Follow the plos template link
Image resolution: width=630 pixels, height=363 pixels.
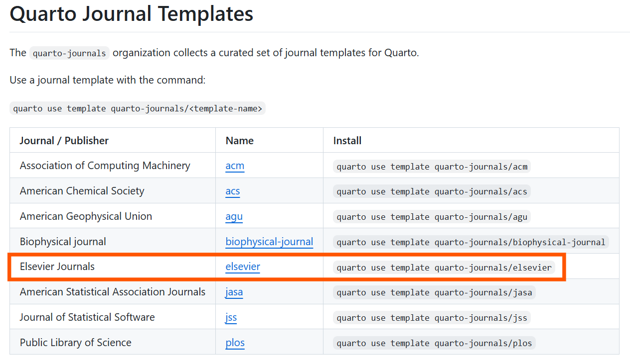click(x=235, y=343)
